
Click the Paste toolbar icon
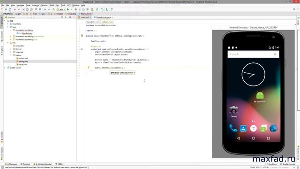pos(31,9)
